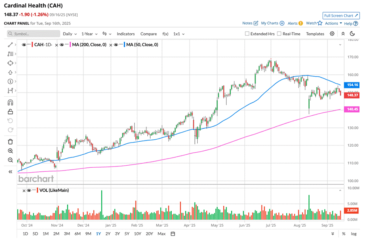Enable the Real-Time checkbox
The height and width of the screenshot is (240, 367).
point(279,34)
